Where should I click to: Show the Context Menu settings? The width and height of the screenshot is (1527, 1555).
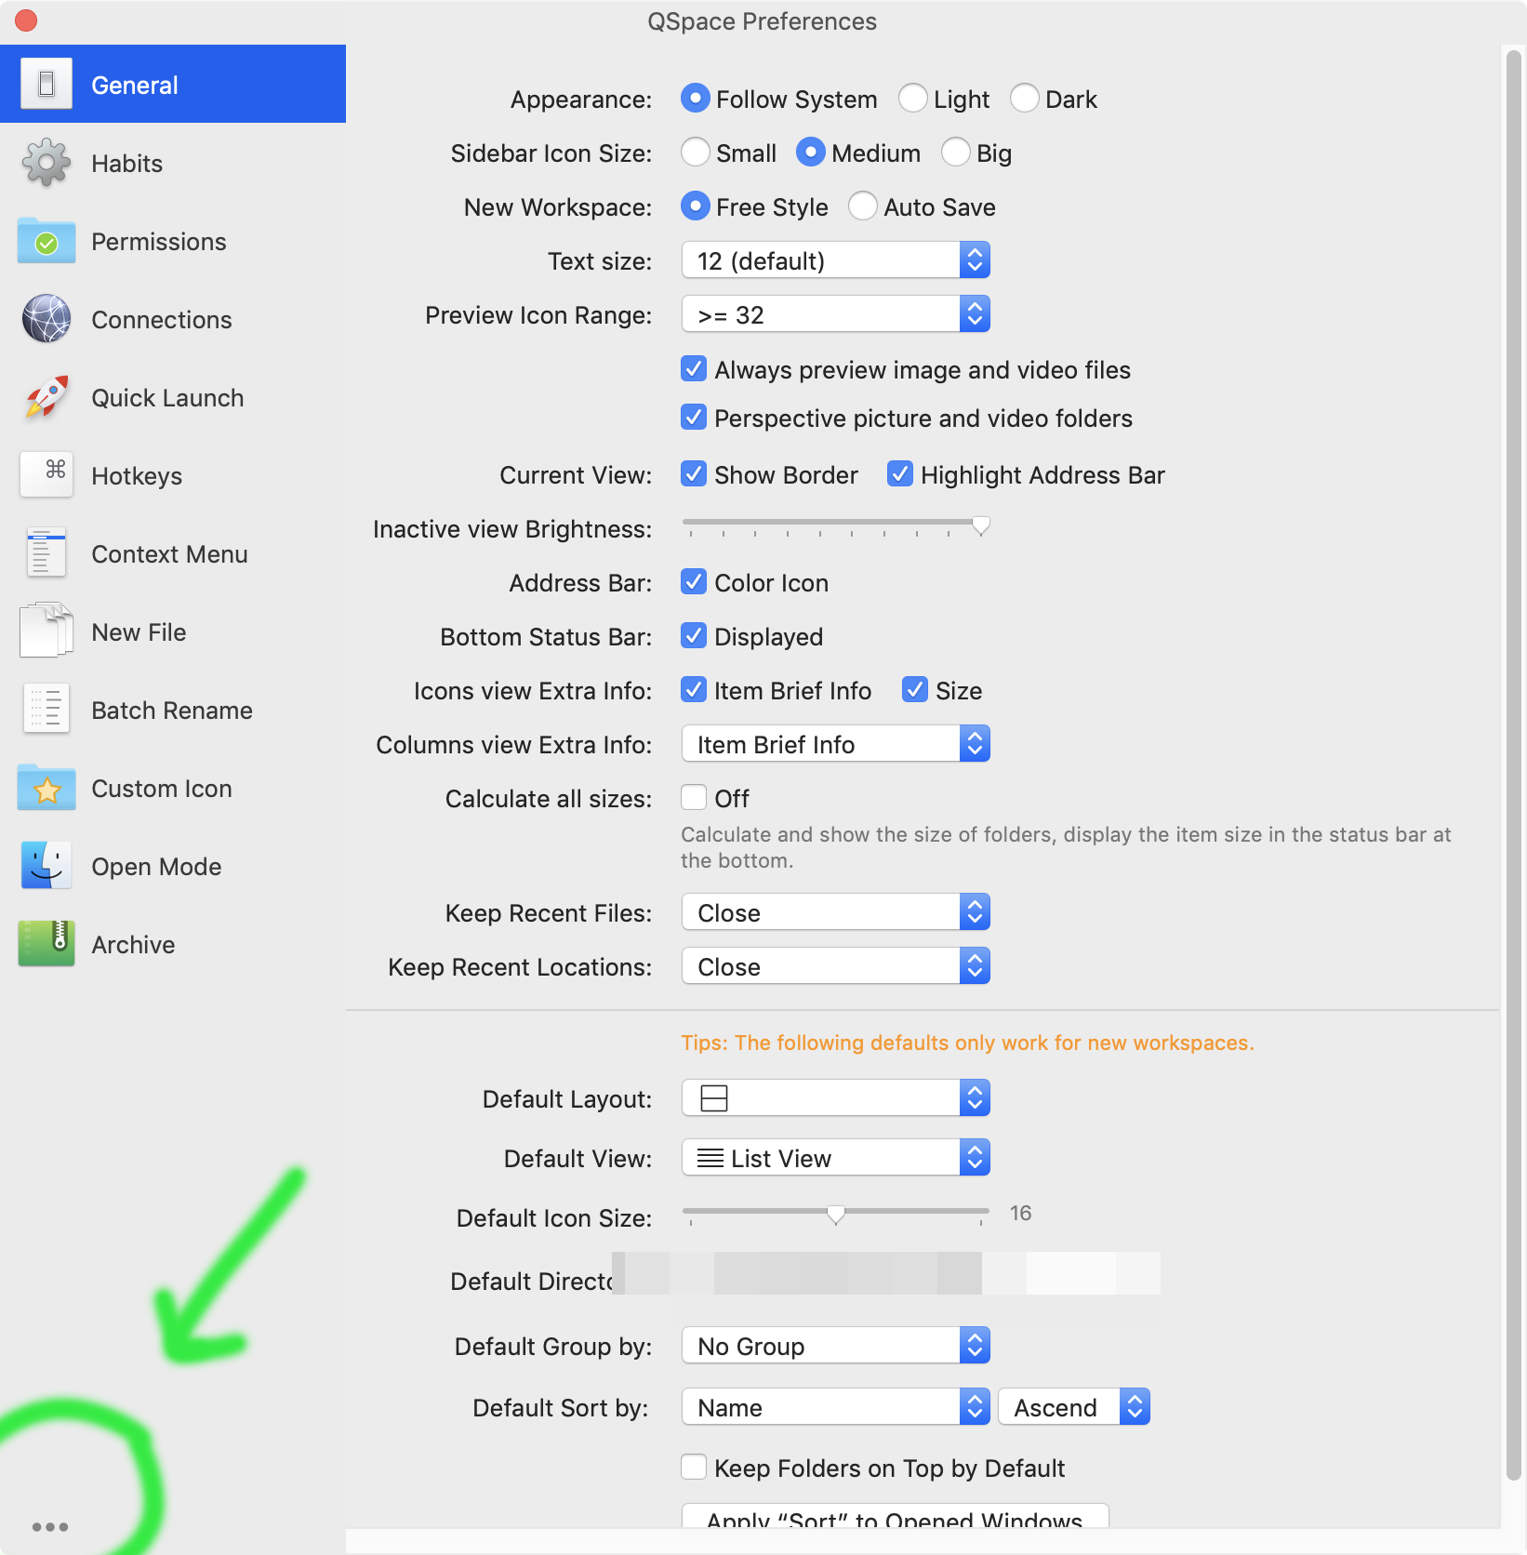tap(173, 553)
